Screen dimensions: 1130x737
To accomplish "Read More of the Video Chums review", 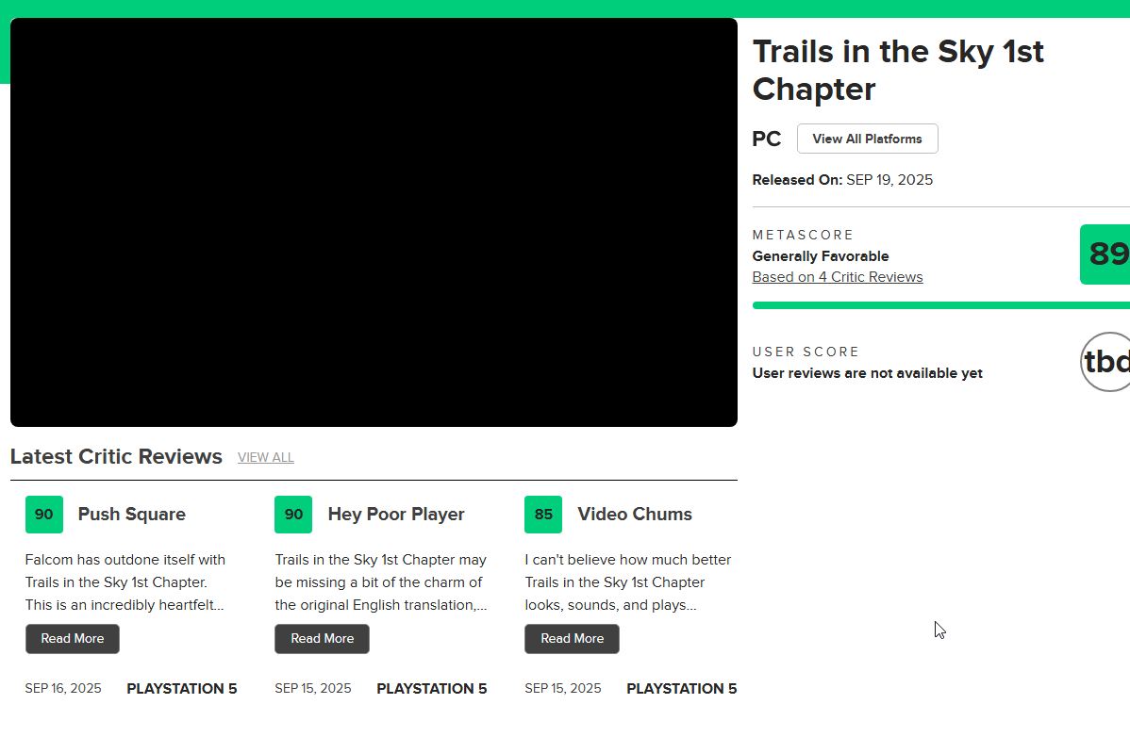I will [573, 639].
